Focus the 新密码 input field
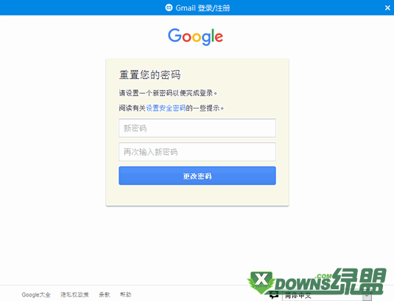This screenshot has width=394, height=301. point(197,128)
